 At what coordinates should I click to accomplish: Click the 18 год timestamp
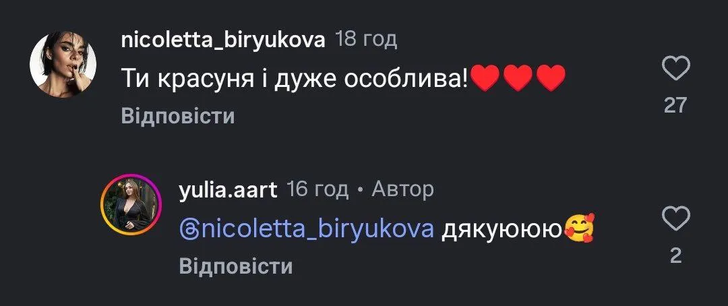tap(366, 40)
